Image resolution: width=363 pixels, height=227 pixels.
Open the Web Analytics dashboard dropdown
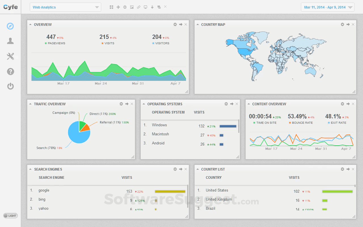tap(65, 7)
